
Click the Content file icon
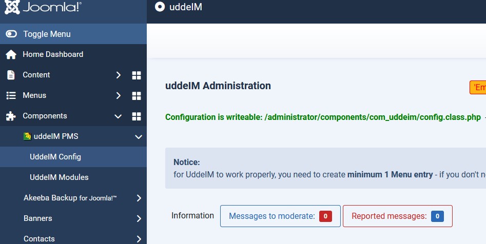tap(11, 75)
